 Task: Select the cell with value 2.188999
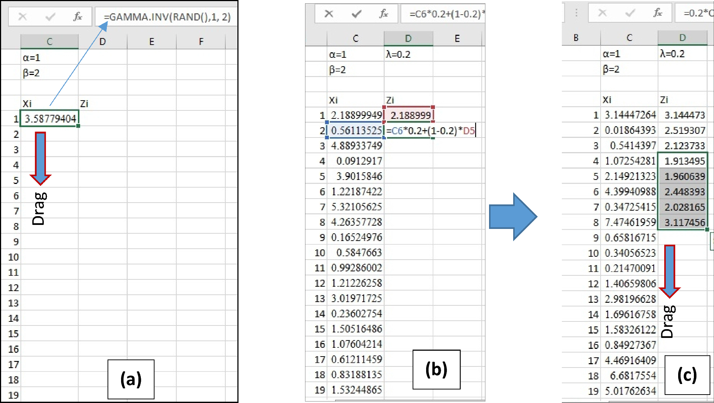click(x=409, y=114)
